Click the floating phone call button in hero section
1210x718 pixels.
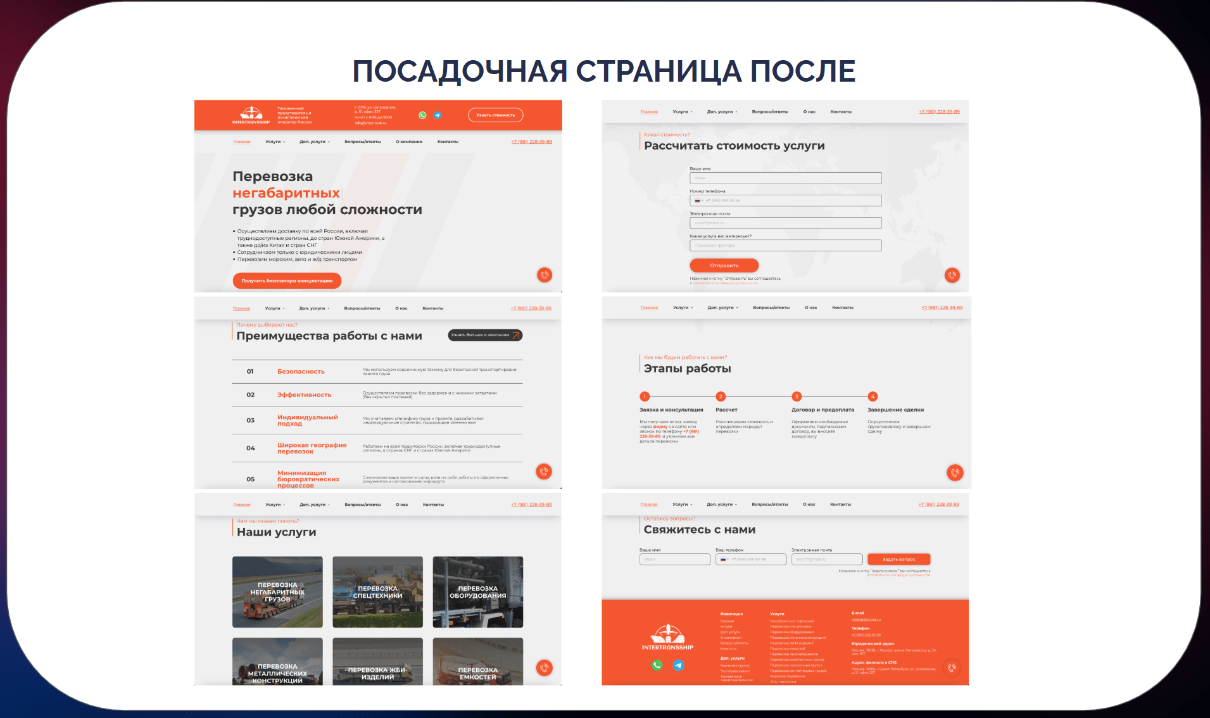pyautogui.click(x=544, y=275)
